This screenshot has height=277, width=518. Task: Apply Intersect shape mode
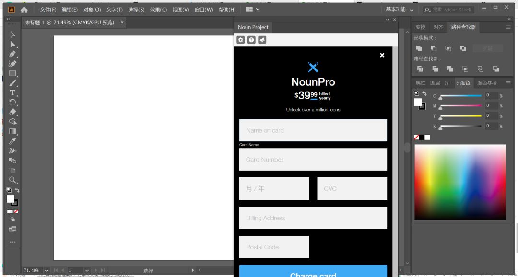[448, 48]
